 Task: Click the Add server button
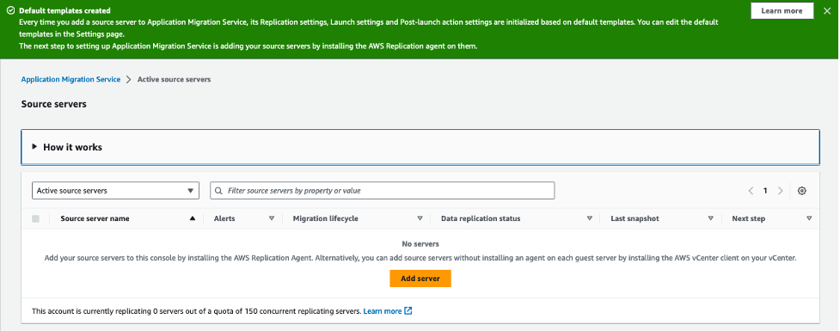[420, 279]
